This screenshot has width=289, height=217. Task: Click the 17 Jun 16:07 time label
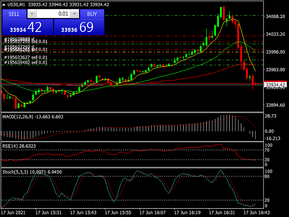[153, 212]
